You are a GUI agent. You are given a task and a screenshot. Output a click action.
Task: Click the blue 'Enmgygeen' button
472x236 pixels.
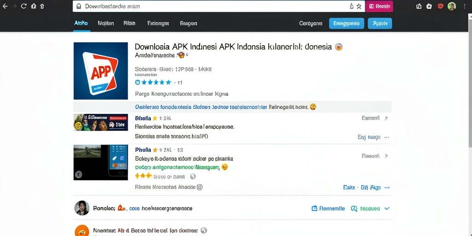coord(347,23)
